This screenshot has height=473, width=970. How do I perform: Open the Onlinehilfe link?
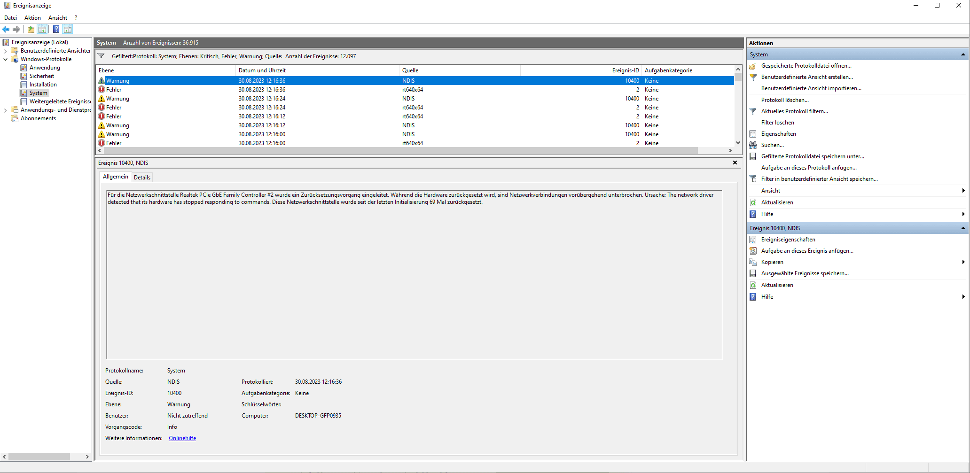(182, 438)
